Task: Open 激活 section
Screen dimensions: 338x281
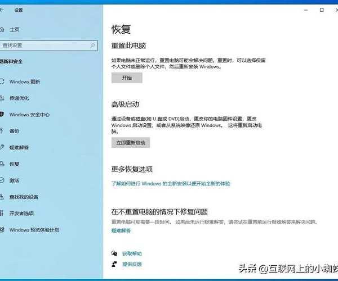Action: [x=14, y=180]
